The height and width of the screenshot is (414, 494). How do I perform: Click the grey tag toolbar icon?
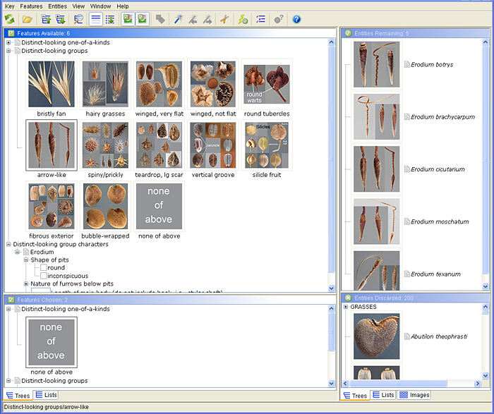click(160, 20)
